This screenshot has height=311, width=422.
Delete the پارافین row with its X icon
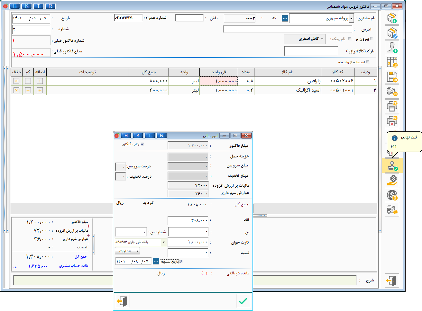(x=16, y=81)
